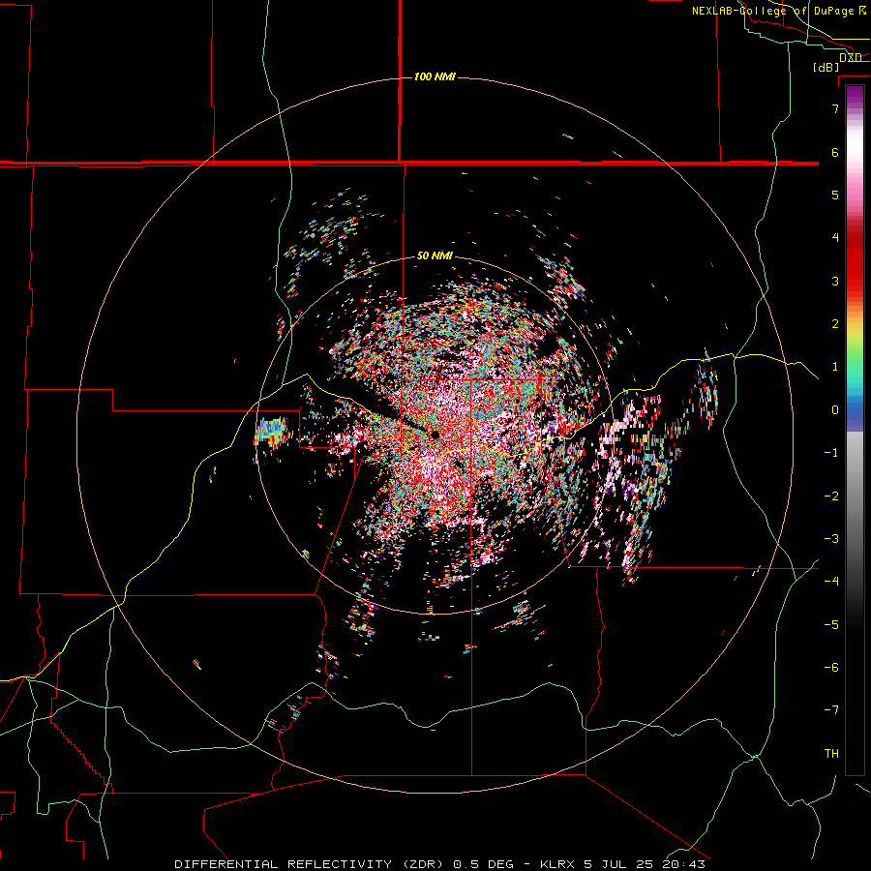Viewport: 871px width, 871px height.
Task: Click DIFFERENTIAL REFLECTIVITY in the bottom caption
Action: click(x=283, y=864)
